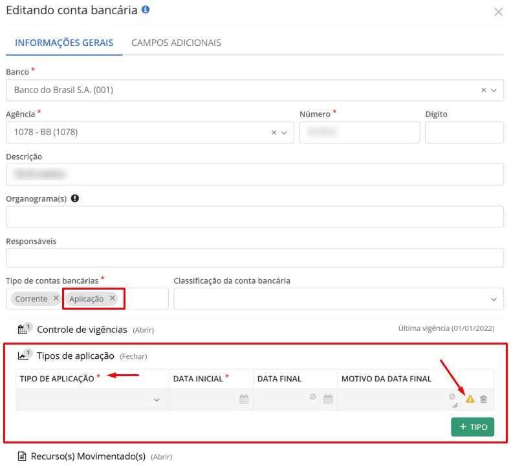The height and width of the screenshot is (468, 511).
Task: Switch to the Campos Adicionais tab
Action: pos(176,43)
